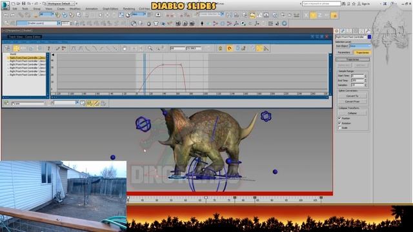Viewport: 413px width, 232px height.
Task: Click the blue ring icon on second toolbar
Action: (284, 23)
